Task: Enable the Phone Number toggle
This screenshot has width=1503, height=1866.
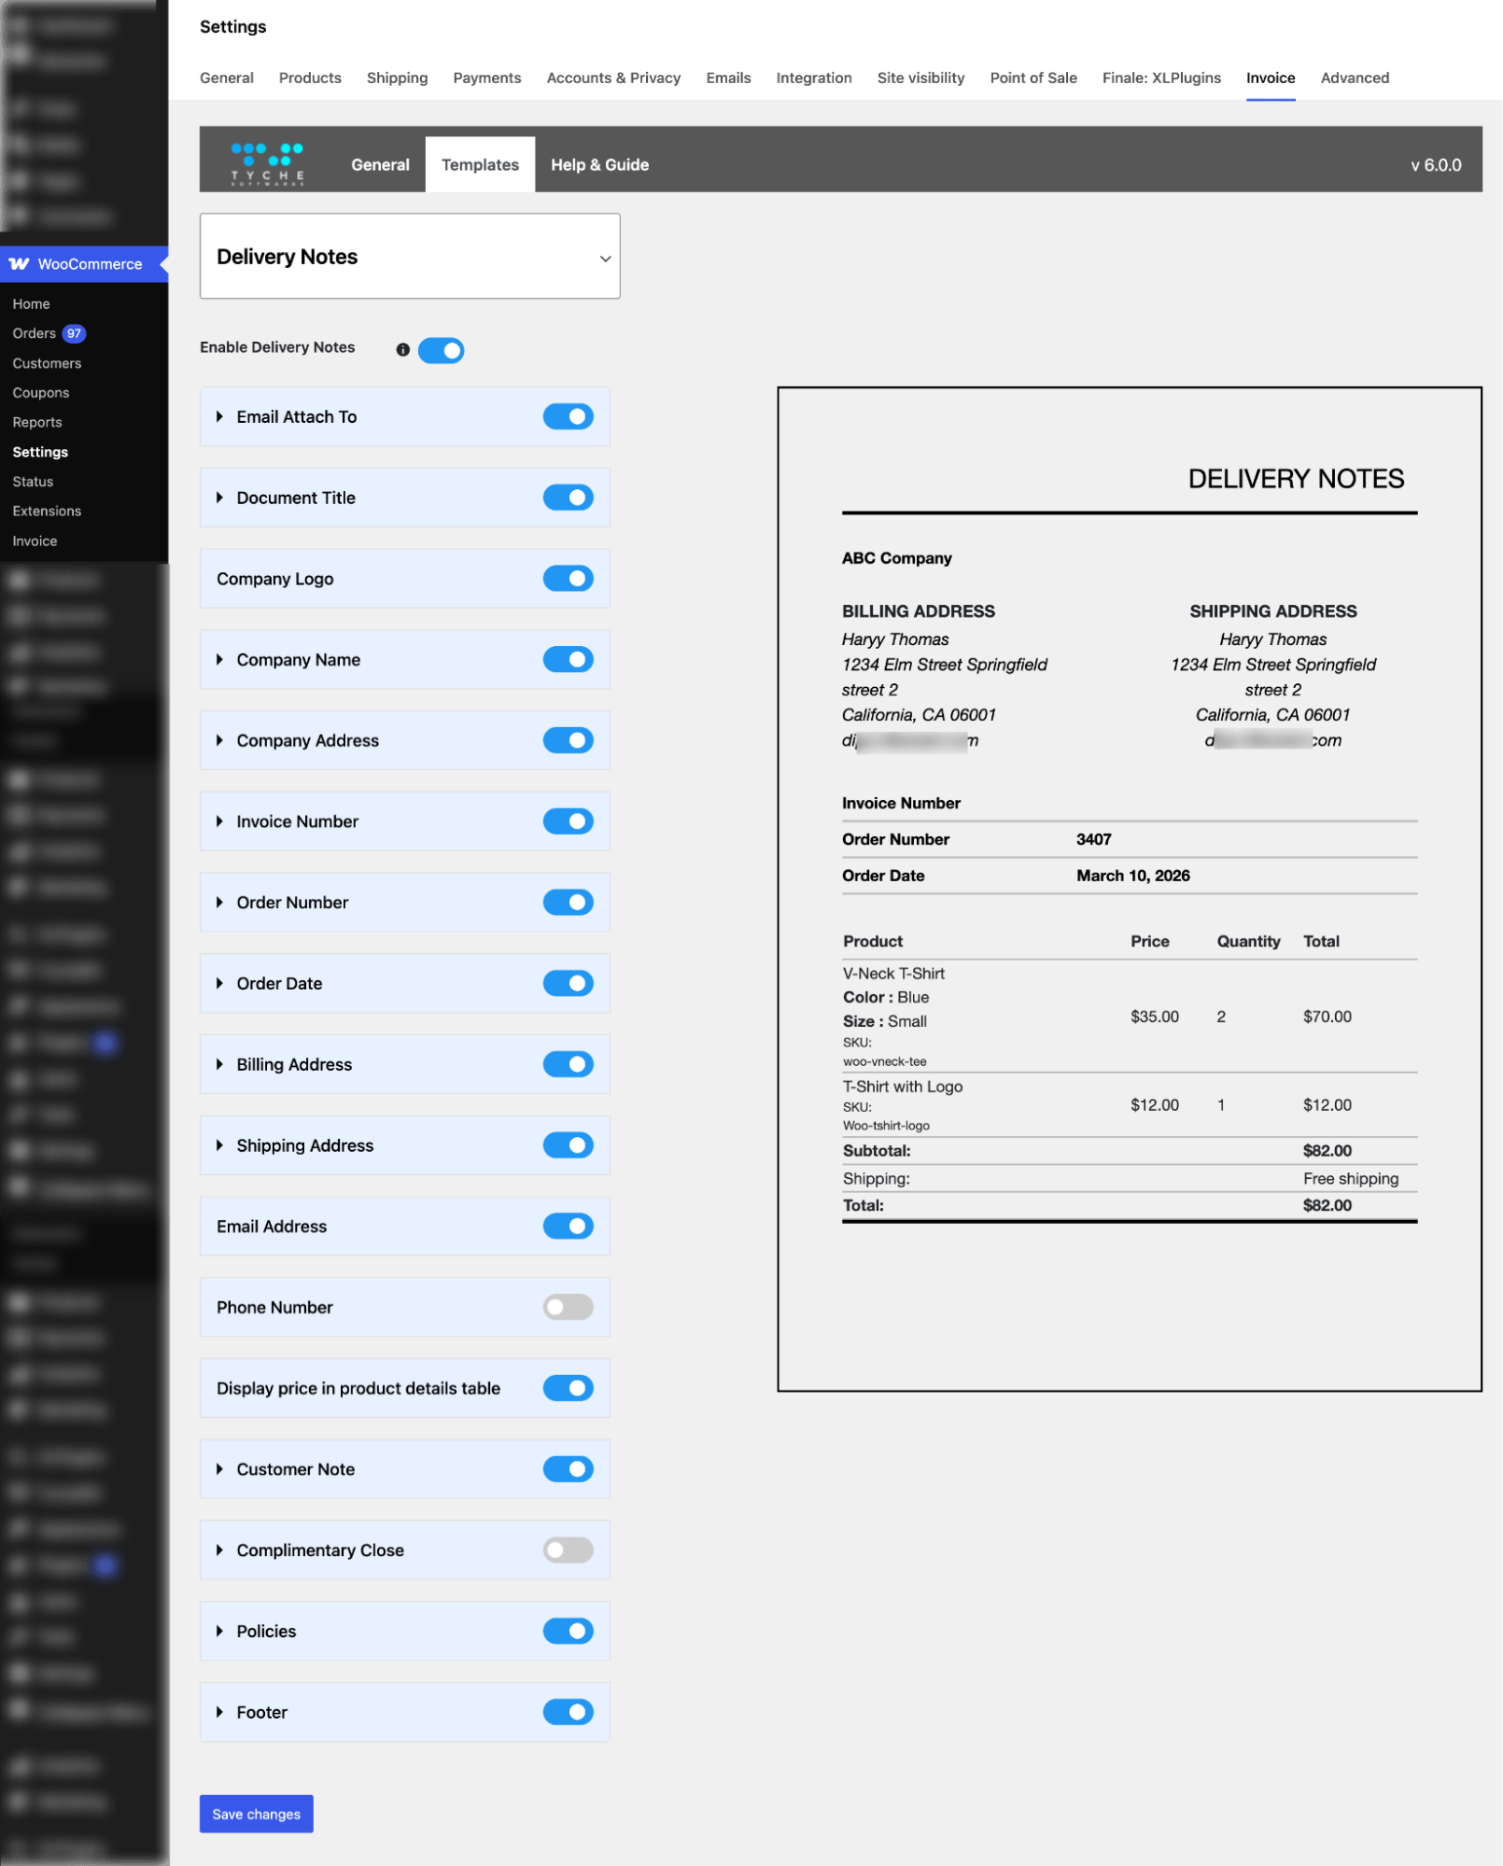Action: coord(568,1307)
